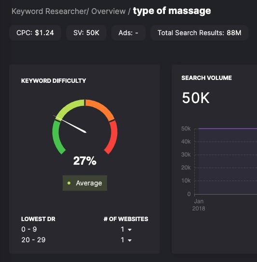Click the 40k y-axis label

pyautogui.click(x=186, y=142)
